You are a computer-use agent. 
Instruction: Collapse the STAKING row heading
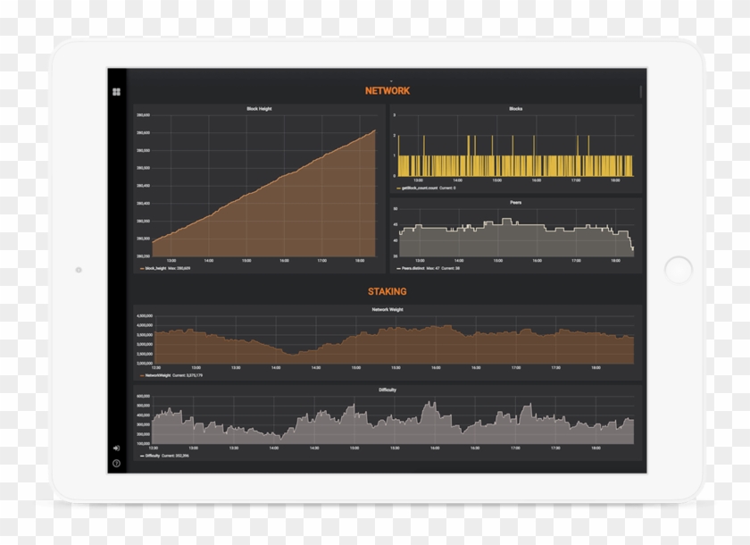pyautogui.click(x=387, y=291)
